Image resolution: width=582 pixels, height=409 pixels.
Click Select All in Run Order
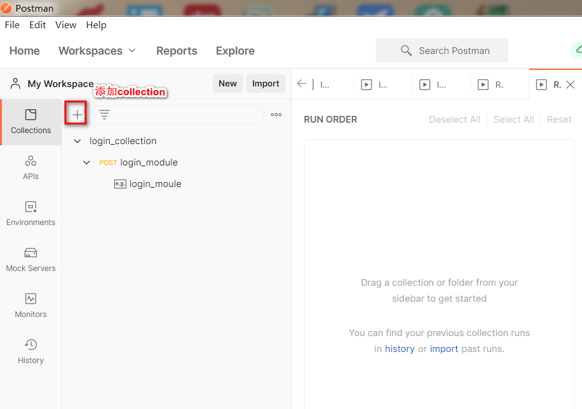514,120
